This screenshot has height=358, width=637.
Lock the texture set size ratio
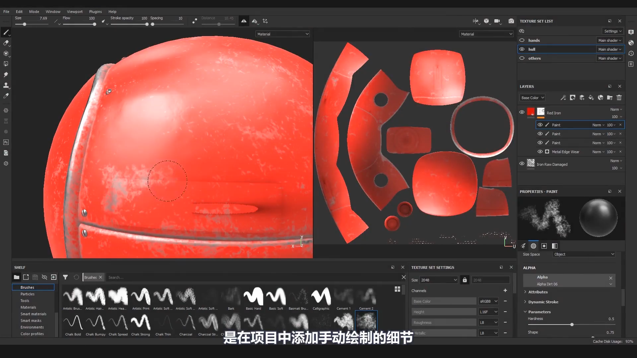(465, 280)
